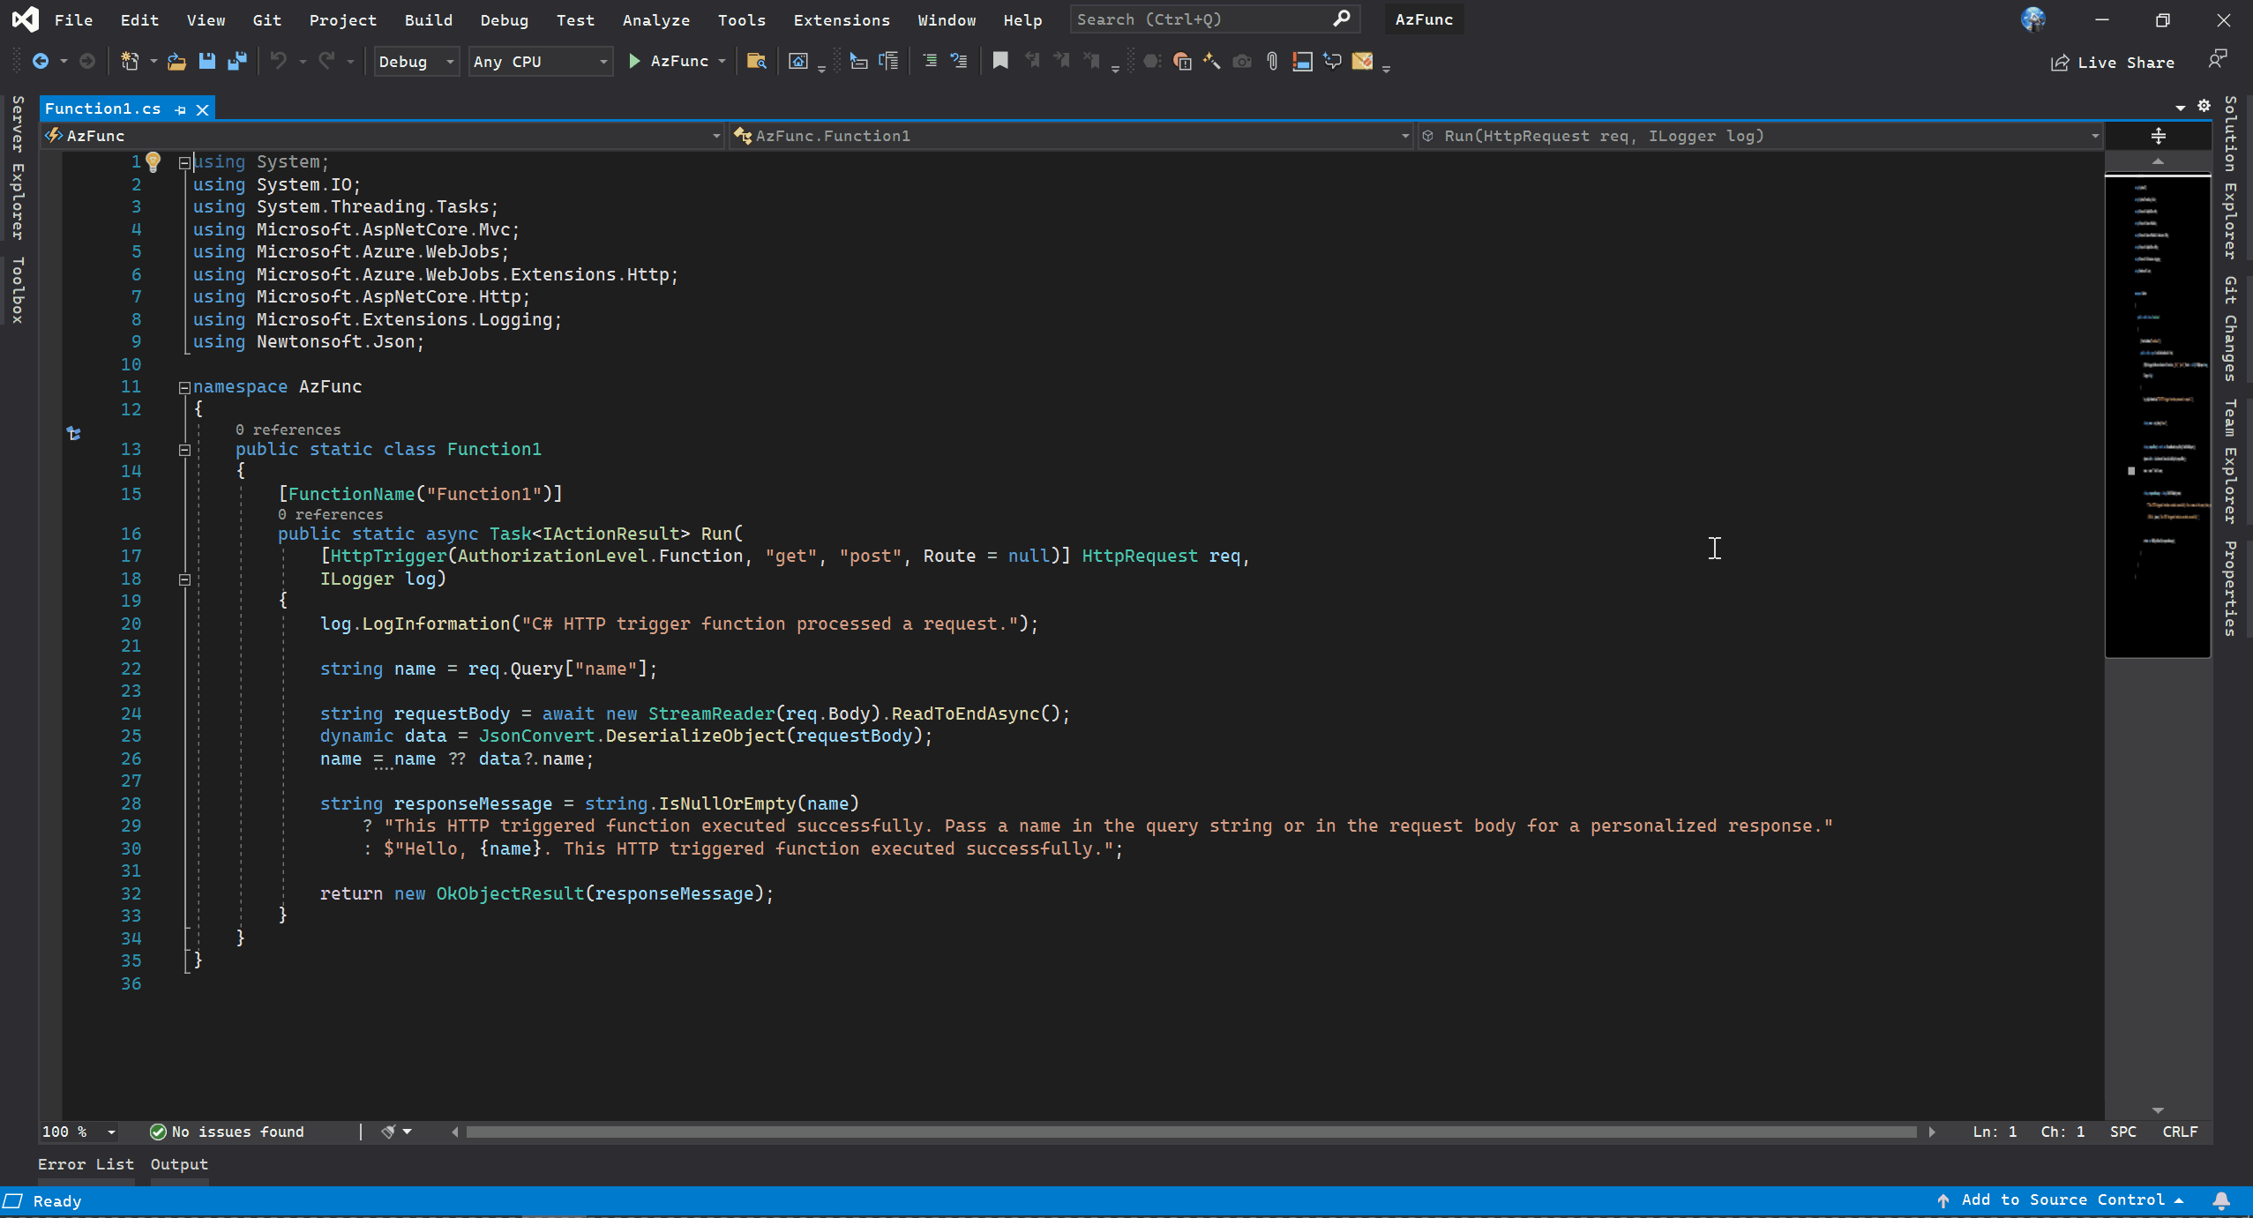Click the Live Share button
Screen dimensions: 2253x1218
(2112, 62)
